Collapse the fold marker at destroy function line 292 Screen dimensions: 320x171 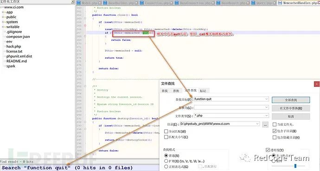pos(85,122)
